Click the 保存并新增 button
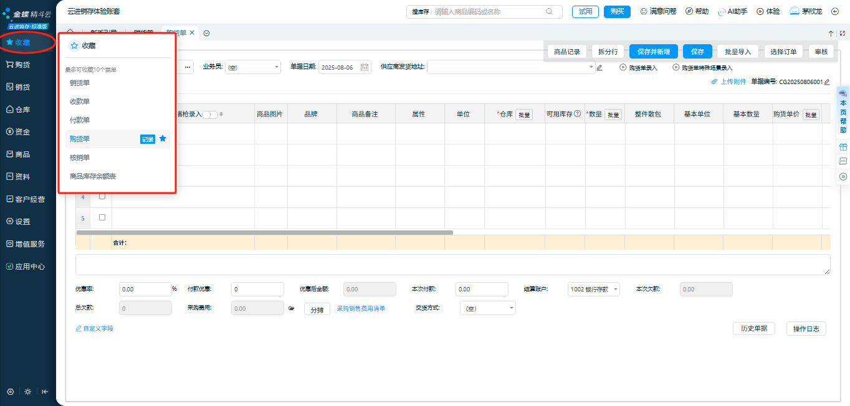The width and height of the screenshot is (850, 406). pyautogui.click(x=653, y=52)
